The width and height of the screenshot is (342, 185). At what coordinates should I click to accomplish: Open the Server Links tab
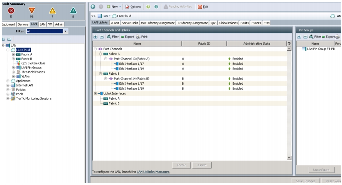click(x=130, y=23)
